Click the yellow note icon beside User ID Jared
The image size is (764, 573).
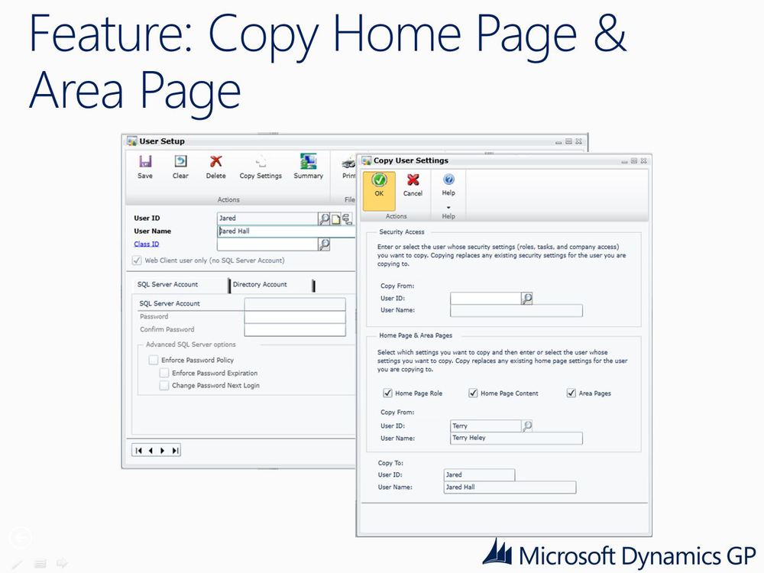(x=335, y=219)
